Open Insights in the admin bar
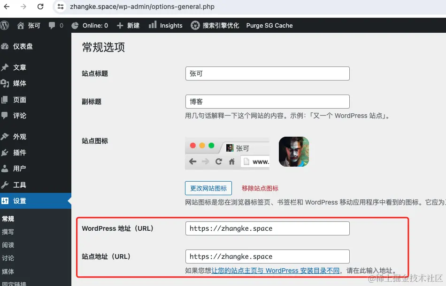Image resolution: width=446 pixels, height=286 pixels. pos(165,26)
